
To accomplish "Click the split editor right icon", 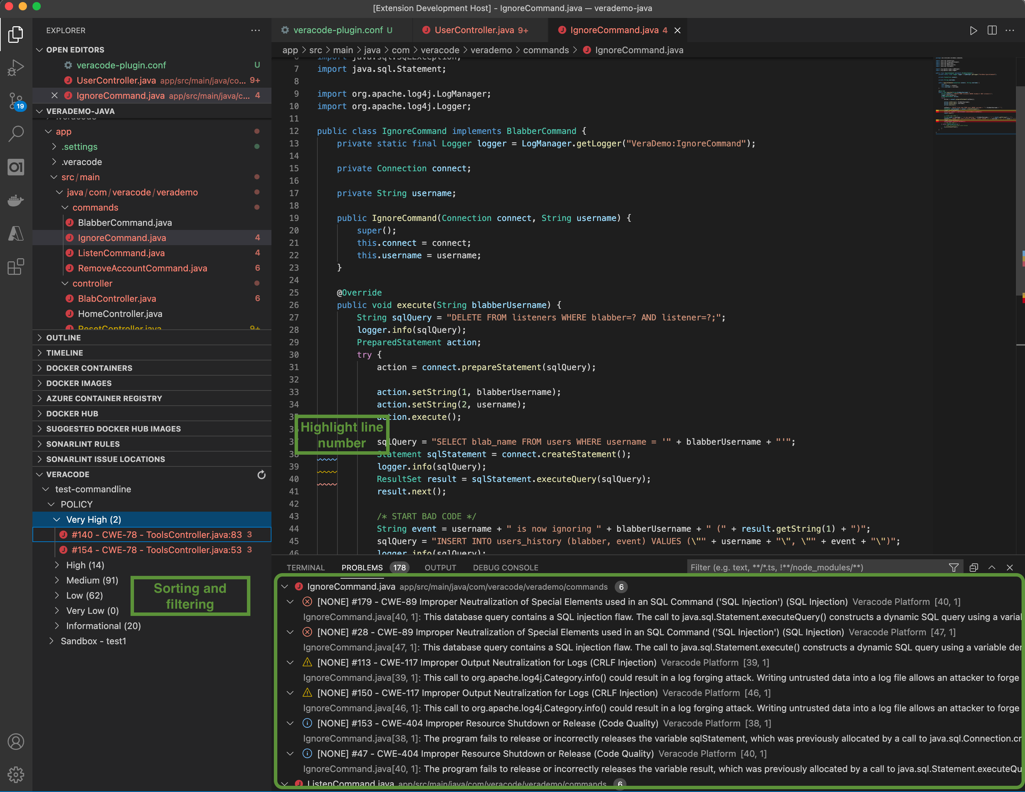I will tap(992, 30).
